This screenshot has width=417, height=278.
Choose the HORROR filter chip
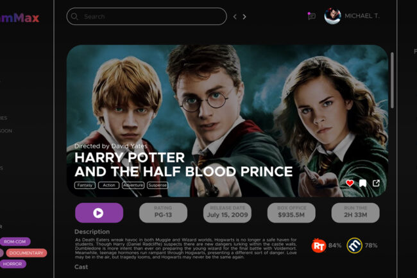tap(12, 264)
